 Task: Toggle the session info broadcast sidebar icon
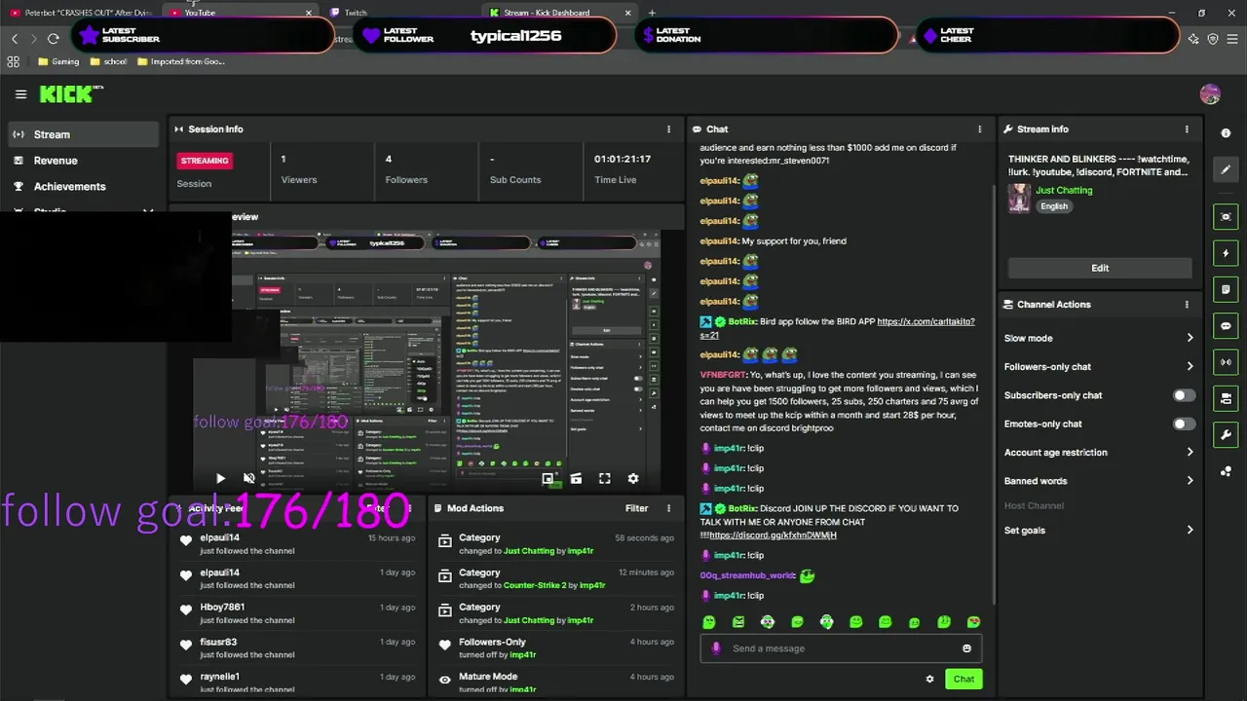click(x=1226, y=362)
